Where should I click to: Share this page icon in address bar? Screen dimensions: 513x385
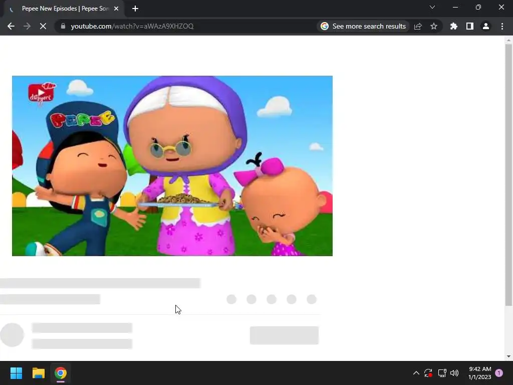click(x=418, y=26)
